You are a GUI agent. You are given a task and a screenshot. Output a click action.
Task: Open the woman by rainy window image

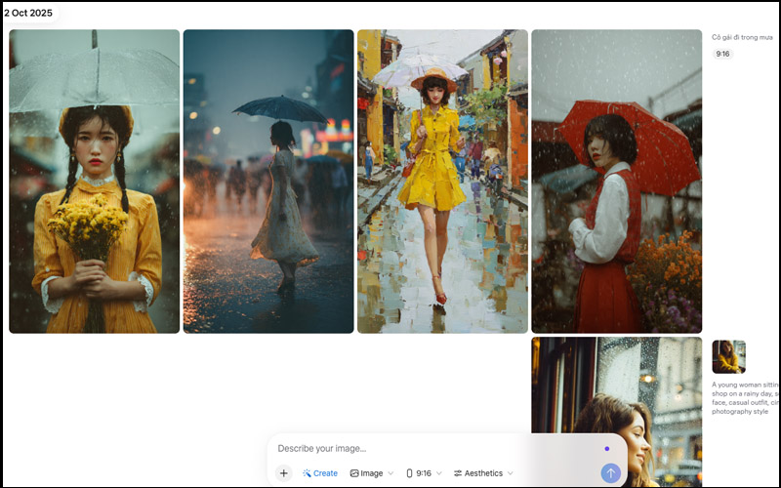click(x=616, y=390)
